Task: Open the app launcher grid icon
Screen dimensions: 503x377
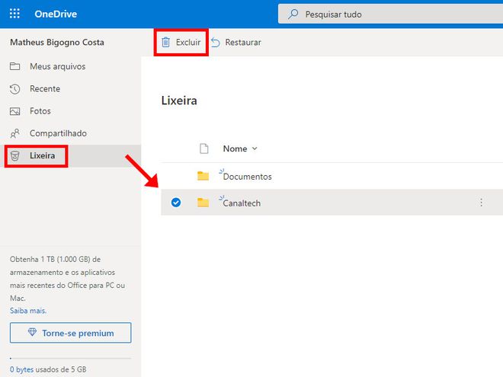Action: [x=14, y=14]
